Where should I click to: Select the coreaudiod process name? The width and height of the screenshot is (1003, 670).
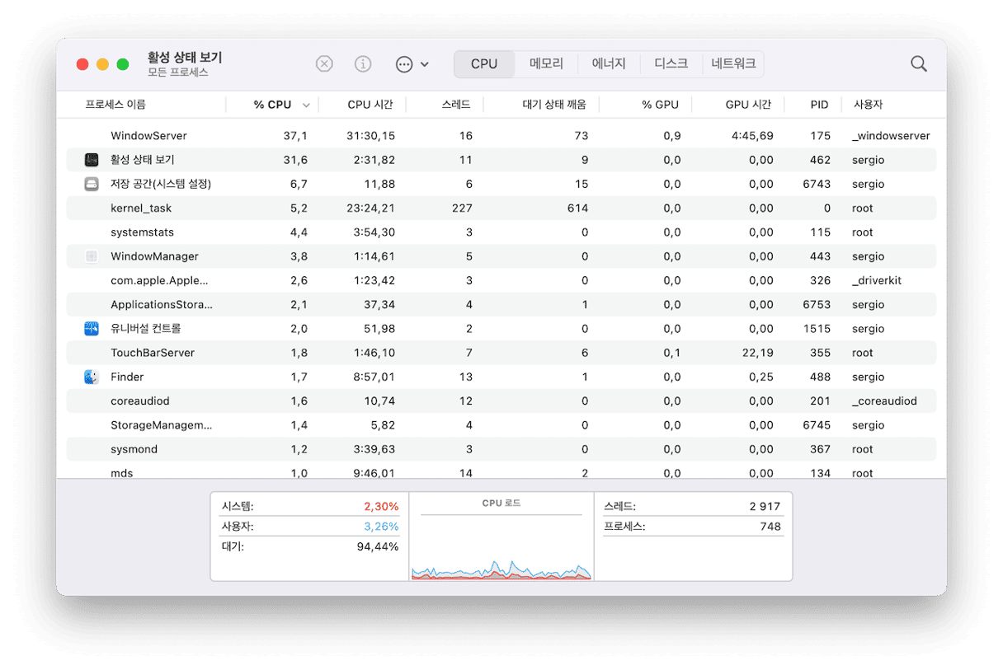click(140, 401)
